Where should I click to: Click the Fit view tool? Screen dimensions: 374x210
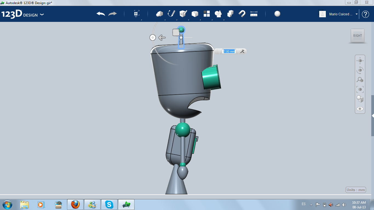pos(360,89)
